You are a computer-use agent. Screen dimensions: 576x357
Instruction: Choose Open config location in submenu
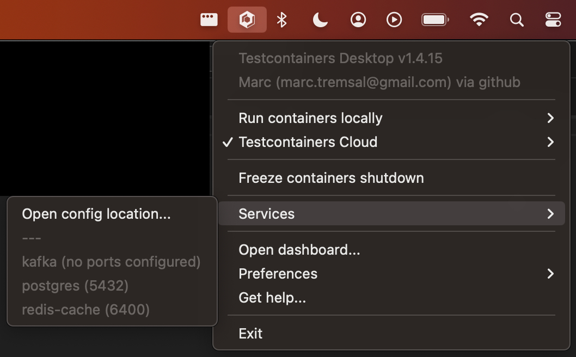[x=96, y=214]
